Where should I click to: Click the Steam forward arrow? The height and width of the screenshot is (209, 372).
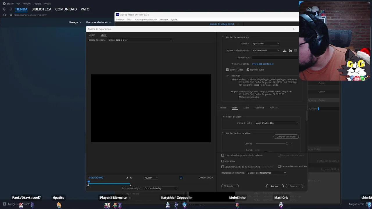coord(10,9)
